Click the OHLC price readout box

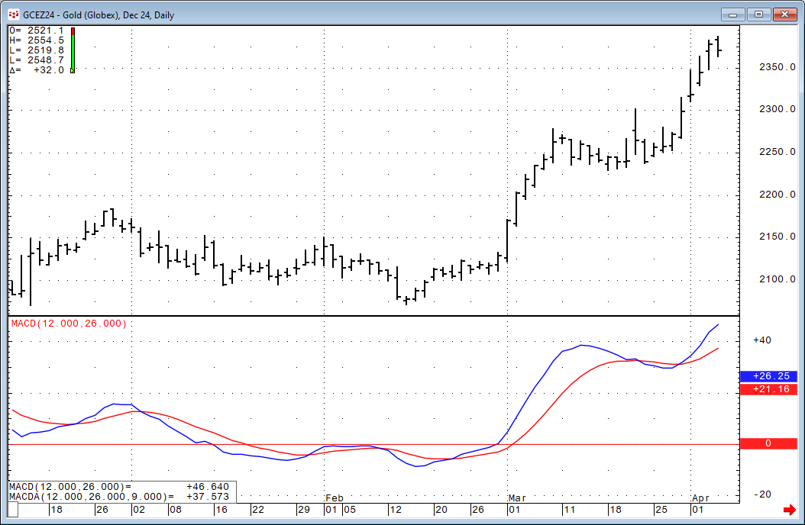37,50
